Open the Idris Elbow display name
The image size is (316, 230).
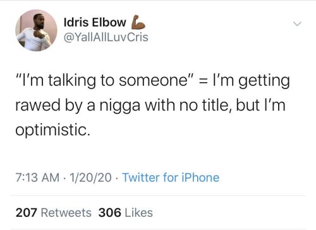coord(95,22)
